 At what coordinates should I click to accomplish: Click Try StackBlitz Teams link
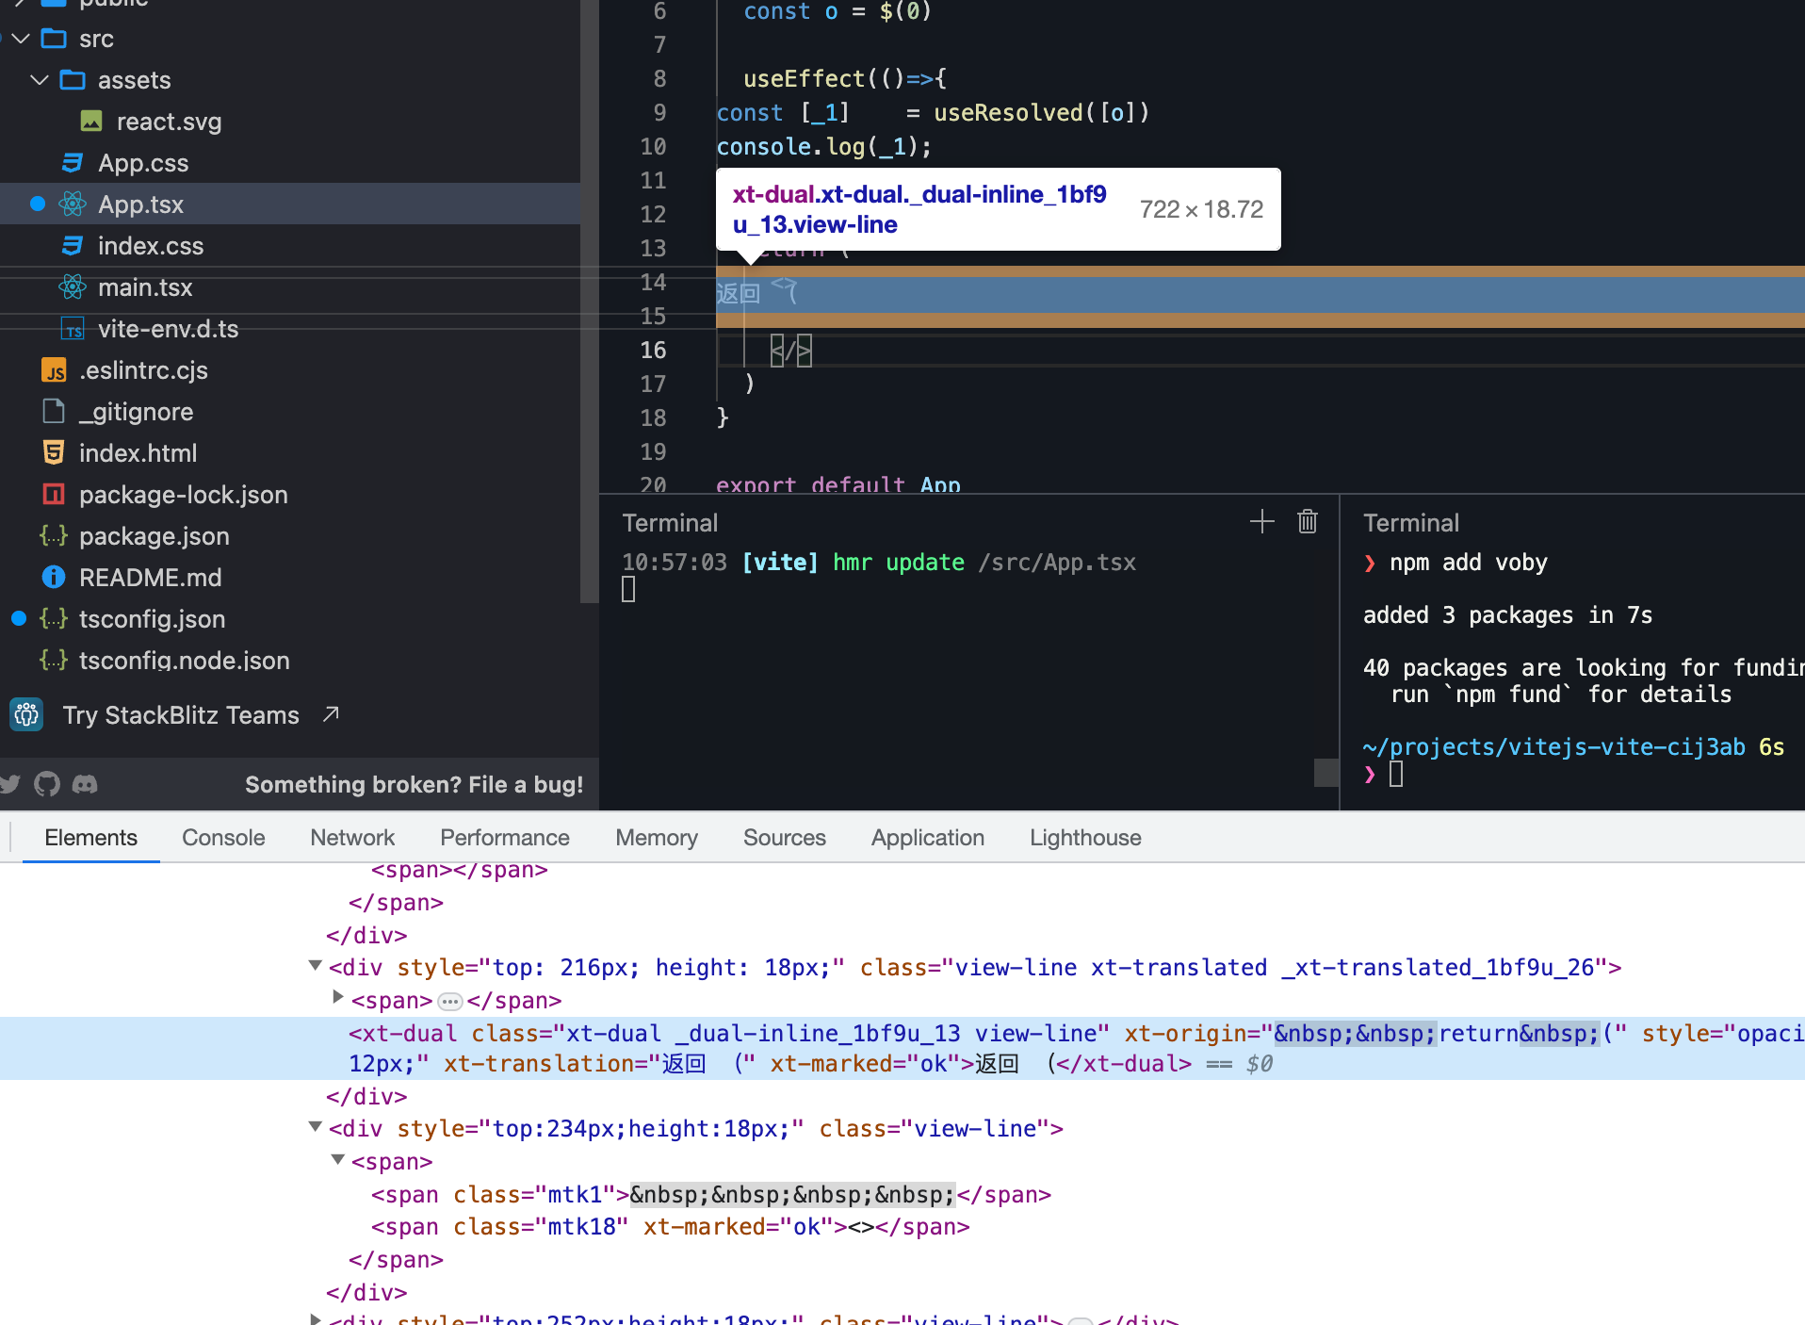(181, 715)
